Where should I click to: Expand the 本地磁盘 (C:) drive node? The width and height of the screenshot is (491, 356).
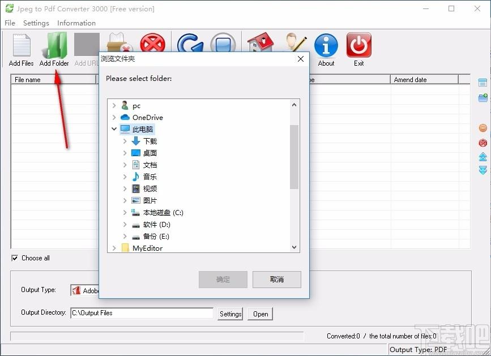[x=125, y=213]
